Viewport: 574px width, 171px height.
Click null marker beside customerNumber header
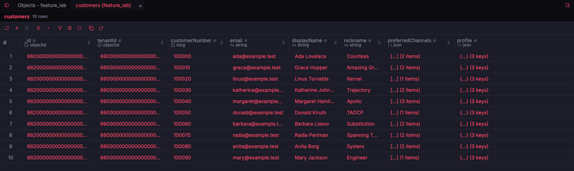coord(215,41)
